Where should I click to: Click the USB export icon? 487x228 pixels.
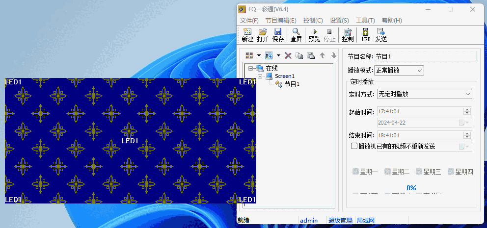coord(366,32)
